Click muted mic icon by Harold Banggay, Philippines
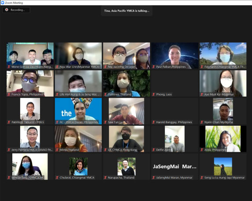 pos(153,122)
